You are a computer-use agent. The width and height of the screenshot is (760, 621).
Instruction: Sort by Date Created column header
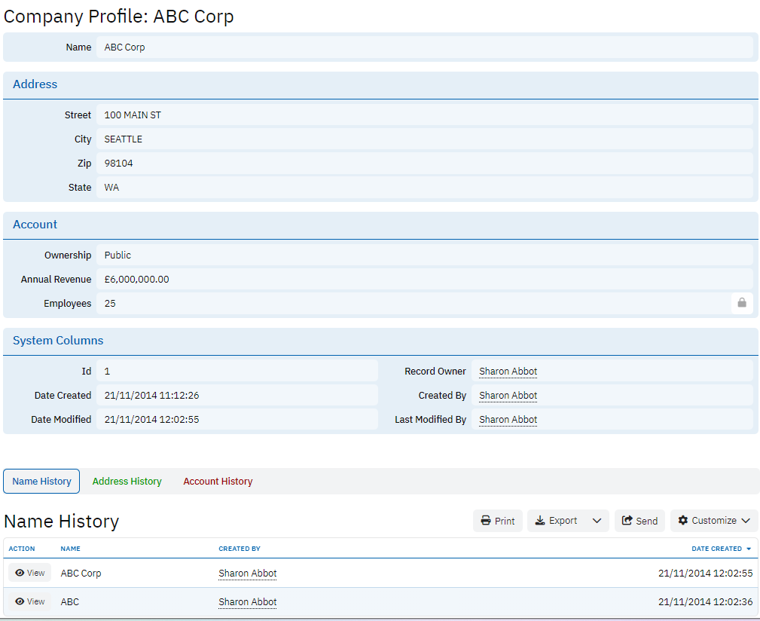pos(716,549)
